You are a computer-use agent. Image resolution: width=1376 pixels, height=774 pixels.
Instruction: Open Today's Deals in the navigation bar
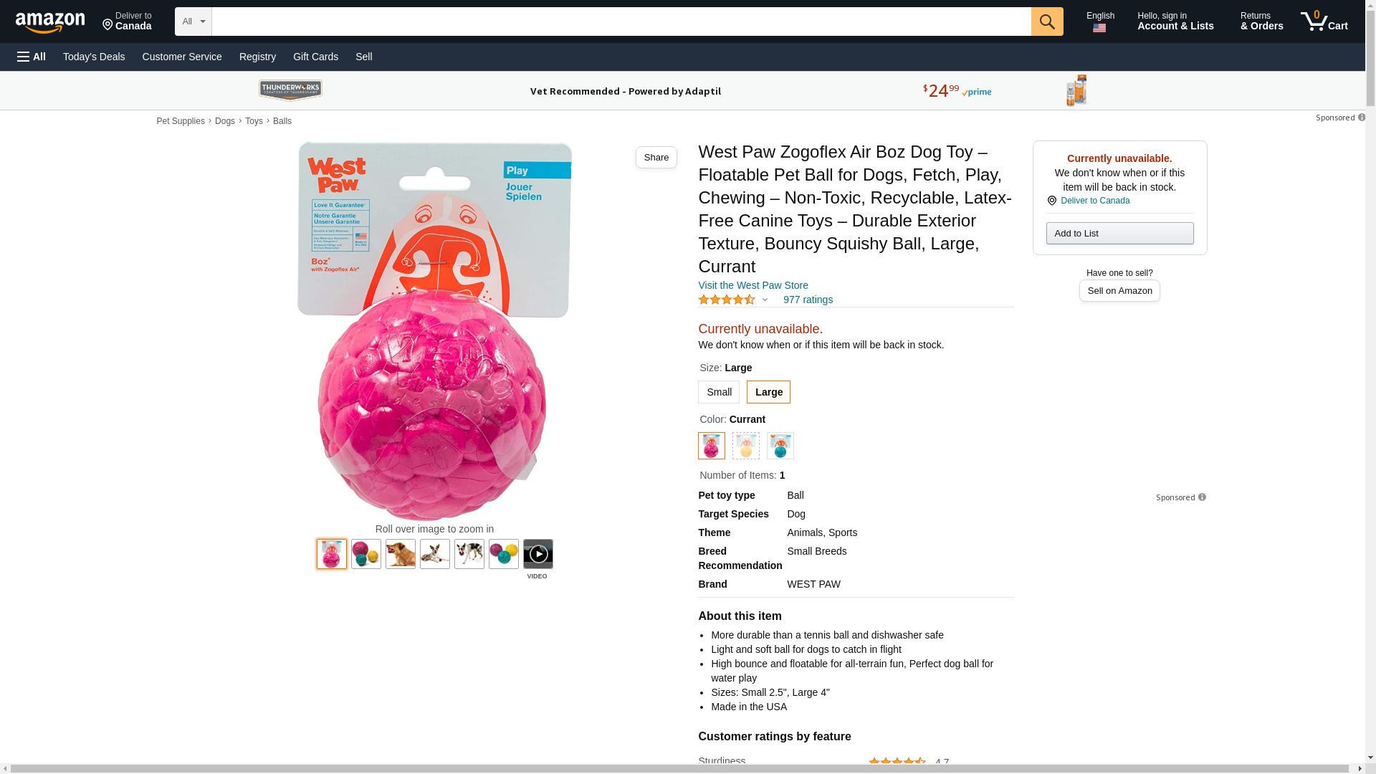point(94,57)
